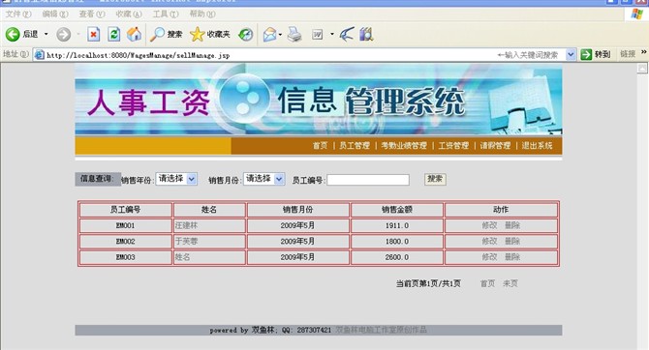Open 考勤业绩管理 in navigation bar

[404, 145]
